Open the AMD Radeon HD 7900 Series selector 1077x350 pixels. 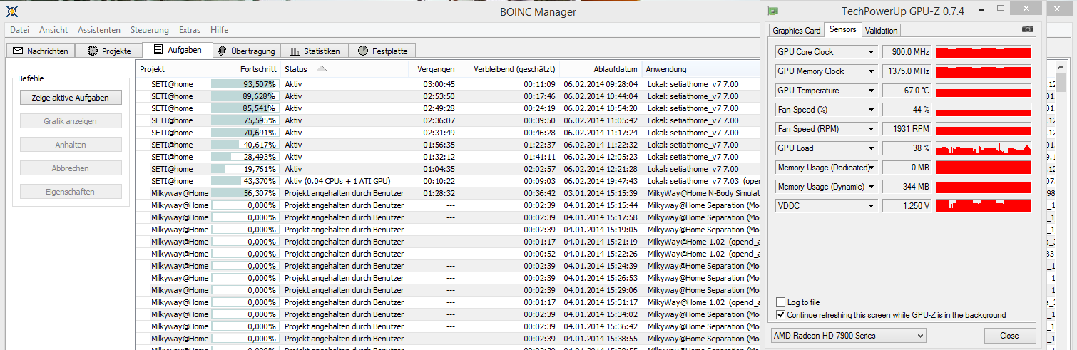(849, 335)
